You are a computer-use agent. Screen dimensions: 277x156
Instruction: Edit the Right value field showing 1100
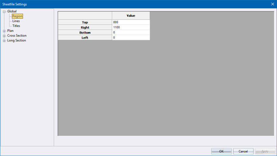131,27
